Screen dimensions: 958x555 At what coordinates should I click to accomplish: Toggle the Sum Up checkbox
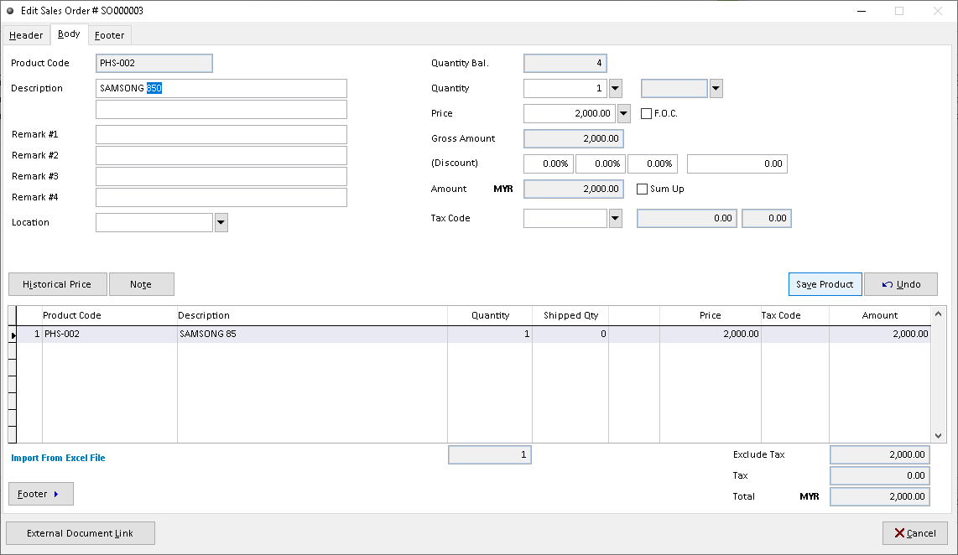[x=643, y=189]
